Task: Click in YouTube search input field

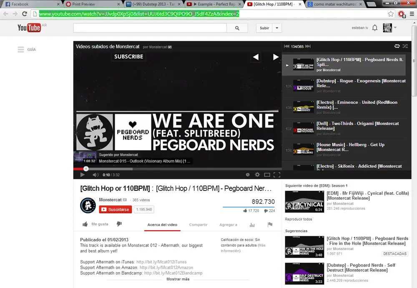Action: click(x=150, y=28)
